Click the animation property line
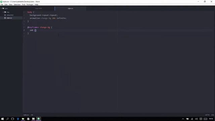The image size is (215, 121). 48,18
